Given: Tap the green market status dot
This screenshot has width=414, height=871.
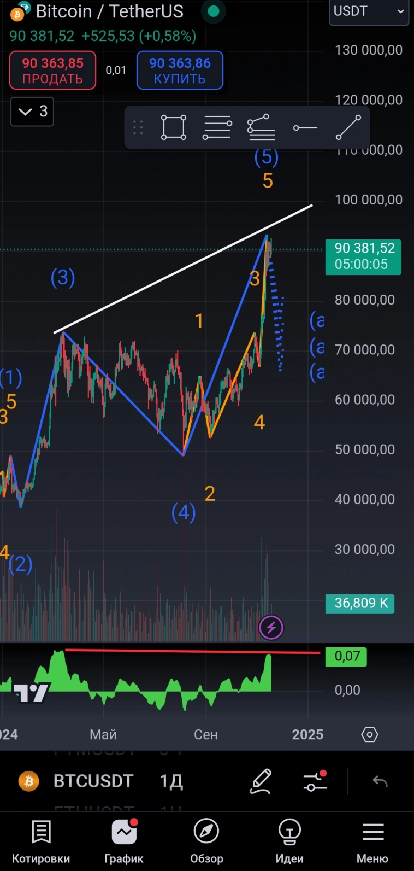Looking at the screenshot, I should pos(214,11).
